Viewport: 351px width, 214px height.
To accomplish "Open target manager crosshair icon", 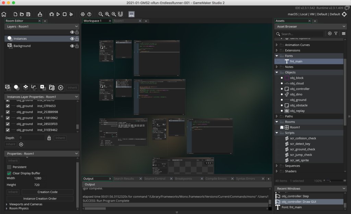I will click(x=344, y=14).
